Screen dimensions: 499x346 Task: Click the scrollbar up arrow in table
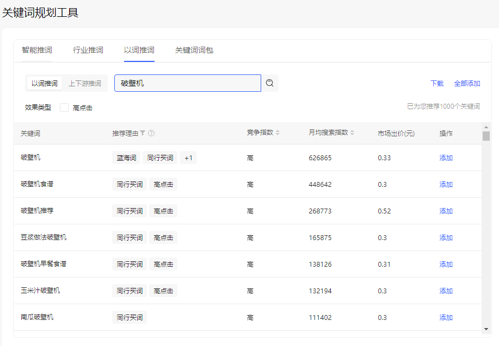(x=486, y=128)
